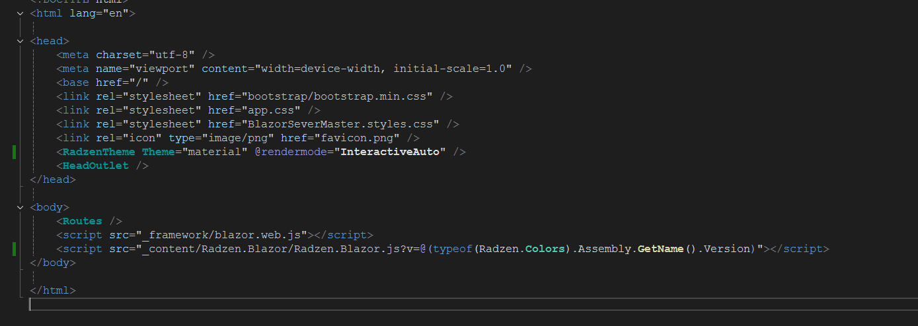Collapse the body section fold chevron
Image resolution: width=918 pixels, height=326 pixels.
[x=20, y=207]
